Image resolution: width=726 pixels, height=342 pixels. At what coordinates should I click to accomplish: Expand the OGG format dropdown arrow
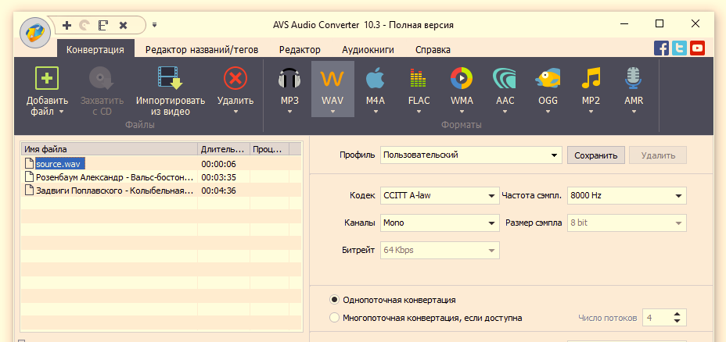548,112
